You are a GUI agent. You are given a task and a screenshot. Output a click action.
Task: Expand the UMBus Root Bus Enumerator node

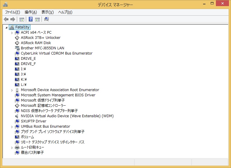tap(12, 127)
